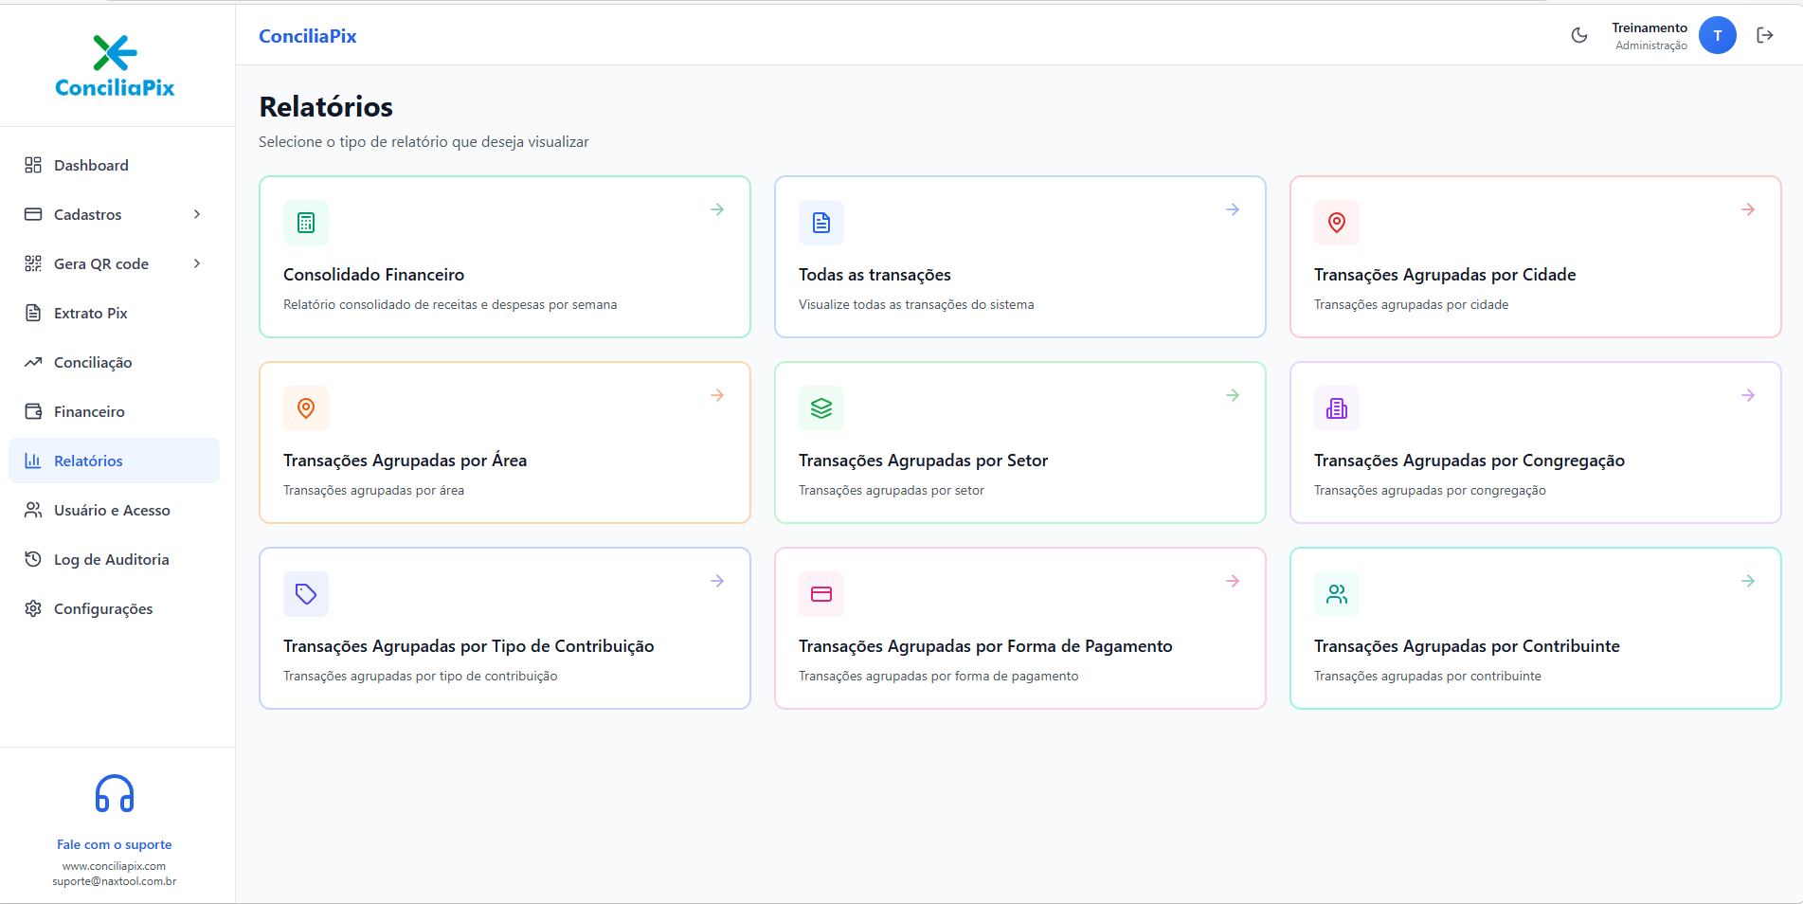Open the Dashboard menu item
Image resolution: width=1803 pixels, height=904 pixels.
point(91,165)
